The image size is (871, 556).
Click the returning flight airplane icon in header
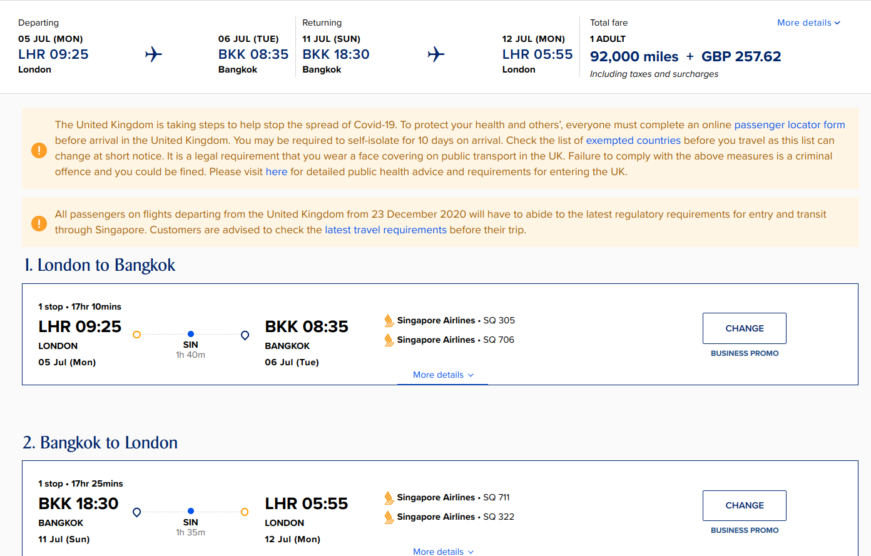(436, 54)
